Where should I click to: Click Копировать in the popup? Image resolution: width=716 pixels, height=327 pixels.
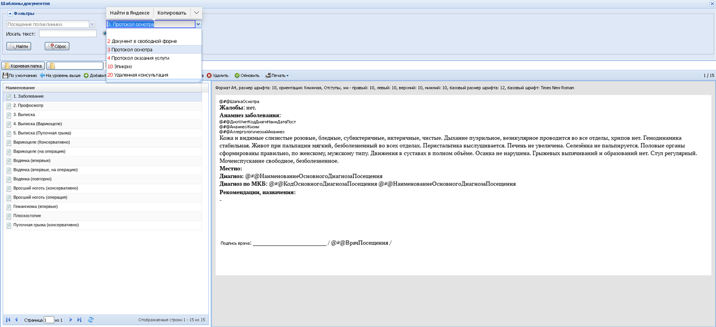coord(171,13)
